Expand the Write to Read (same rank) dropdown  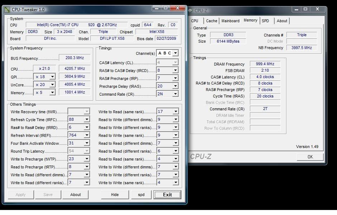point(176,111)
